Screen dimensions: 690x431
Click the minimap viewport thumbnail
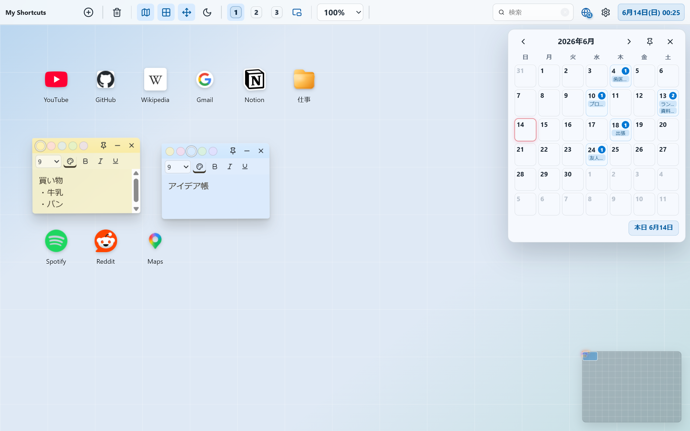[x=590, y=356]
